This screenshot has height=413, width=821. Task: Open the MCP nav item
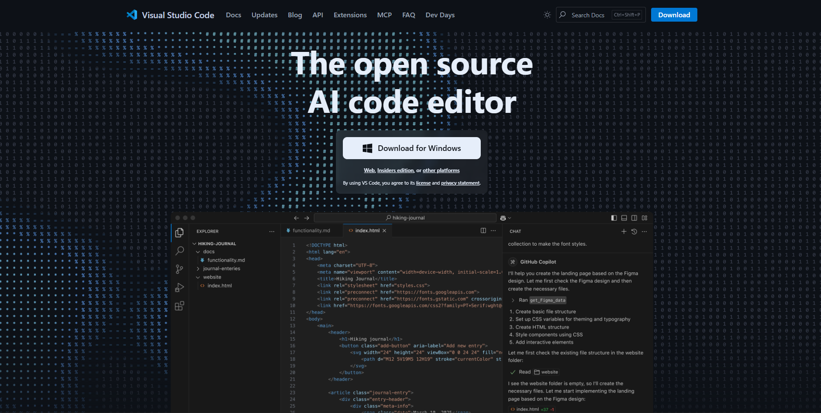point(384,15)
